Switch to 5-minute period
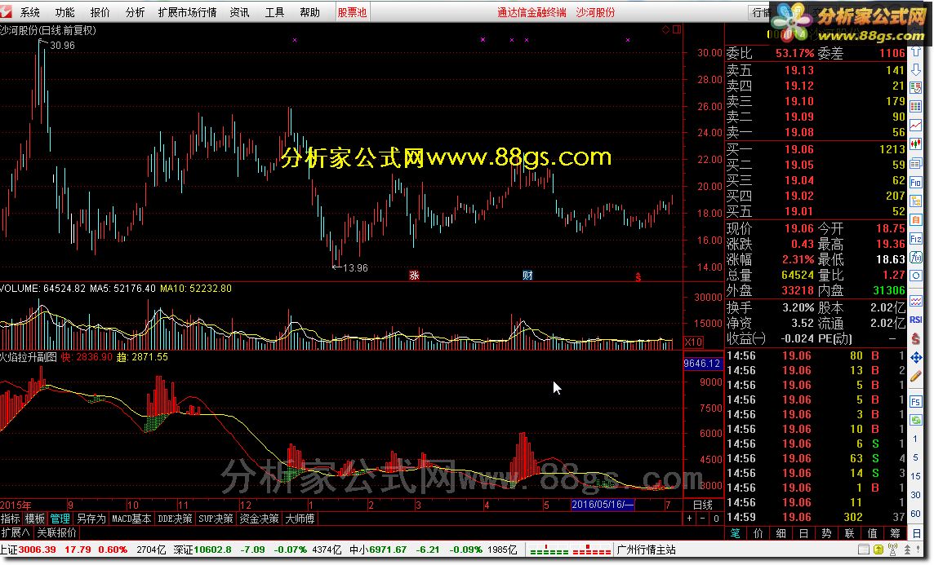Image resolution: width=934 pixels, height=565 pixels. tap(915, 457)
